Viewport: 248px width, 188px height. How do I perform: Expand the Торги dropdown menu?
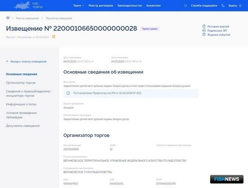pos(78,5)
